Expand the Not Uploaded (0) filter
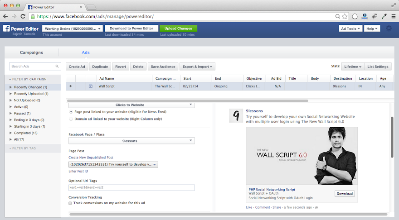Image resolution: width=399 pixels, height=220 pixels. pos(10,100)
